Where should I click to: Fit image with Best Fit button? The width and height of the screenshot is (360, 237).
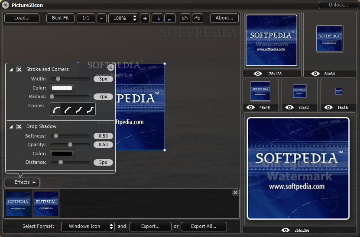(x=60, y=18)
